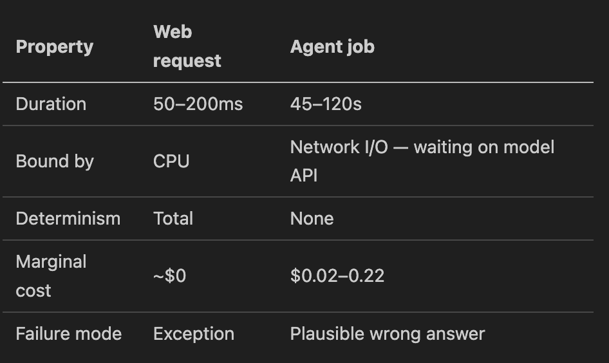
Task: Select the Duration row label
Action: click(51, 104)
